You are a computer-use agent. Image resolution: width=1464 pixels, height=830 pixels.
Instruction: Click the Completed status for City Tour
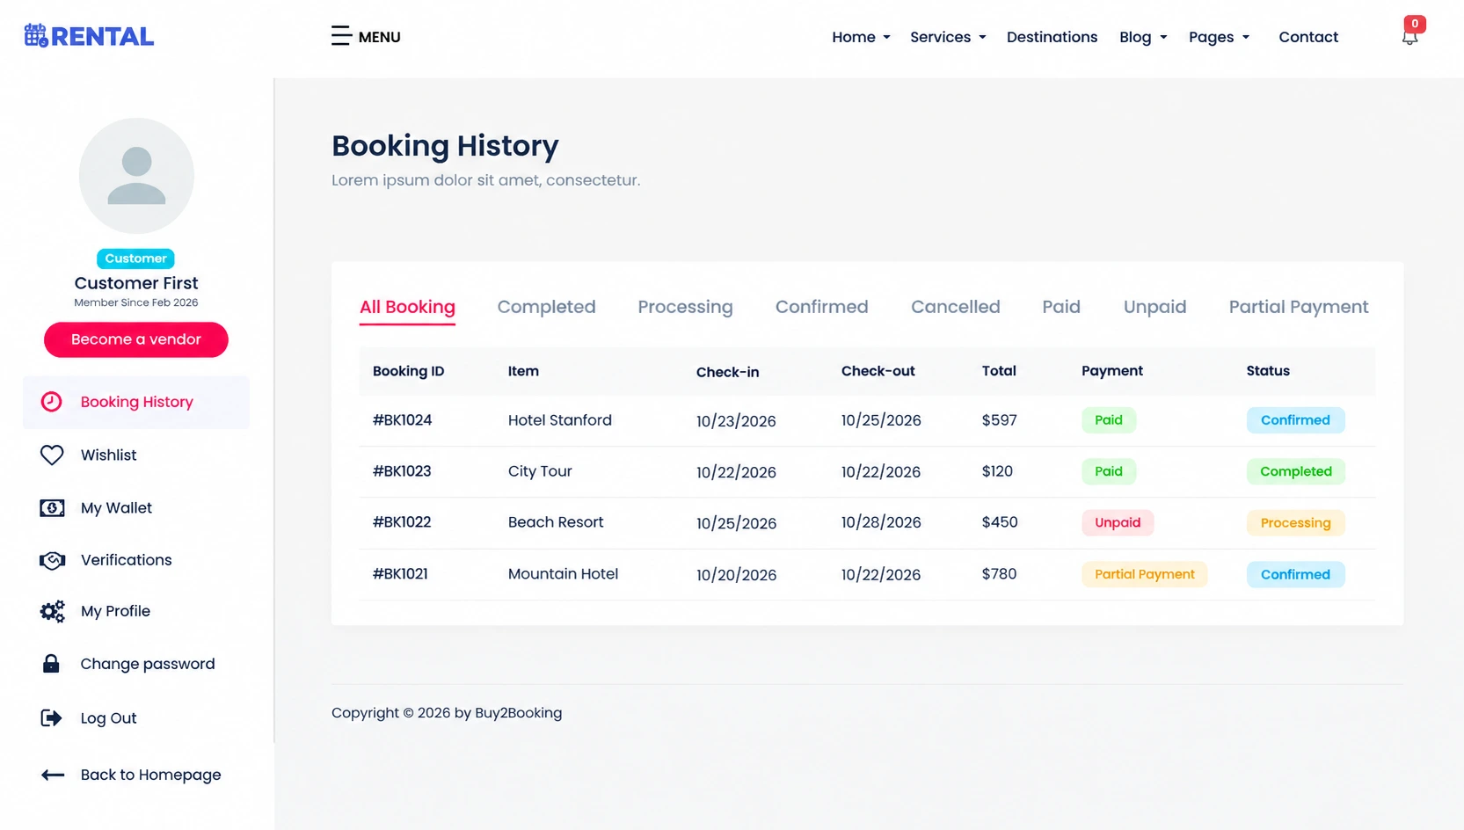coord(1296,471)
